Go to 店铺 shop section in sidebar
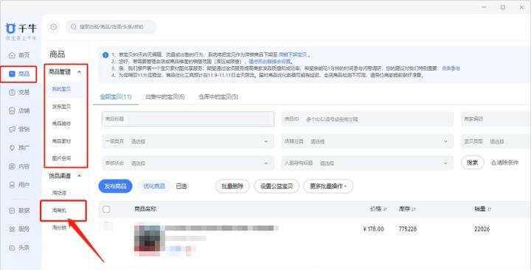 [x=19, y=111]
